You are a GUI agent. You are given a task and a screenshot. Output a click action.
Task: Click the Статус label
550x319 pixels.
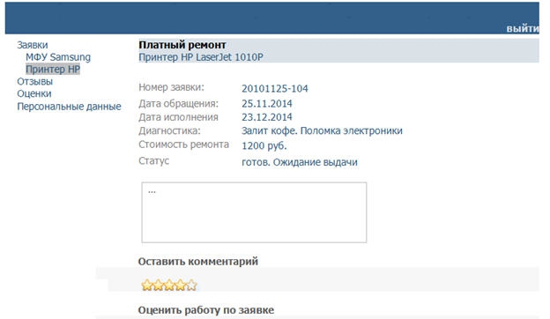153,161
